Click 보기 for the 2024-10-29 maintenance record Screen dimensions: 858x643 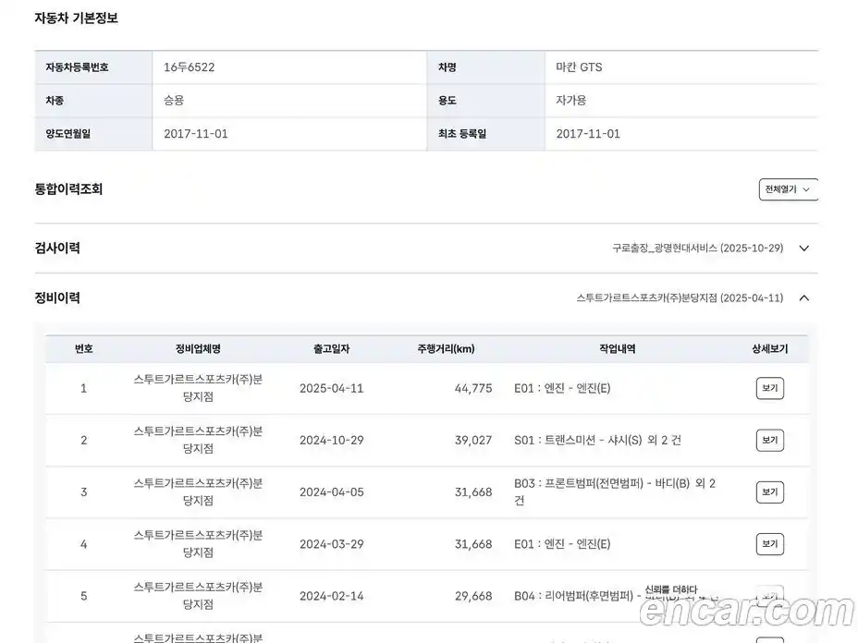(769, 441)
